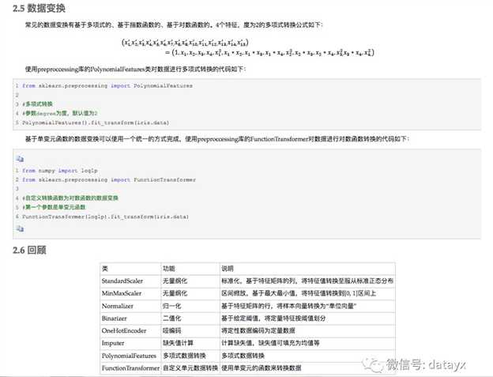Click the sentence beginning "使用preproccessing库的PolynomialFeatures类"

136,70
